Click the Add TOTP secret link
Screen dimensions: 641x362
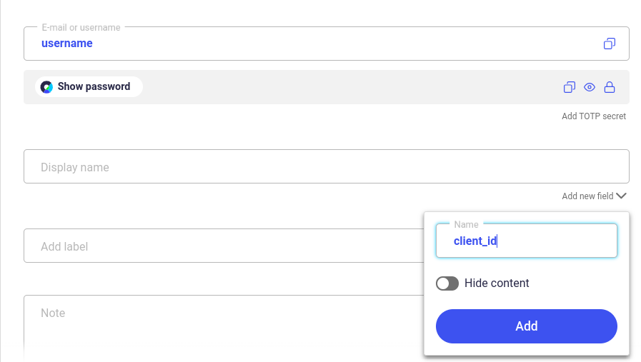point(594,116)
